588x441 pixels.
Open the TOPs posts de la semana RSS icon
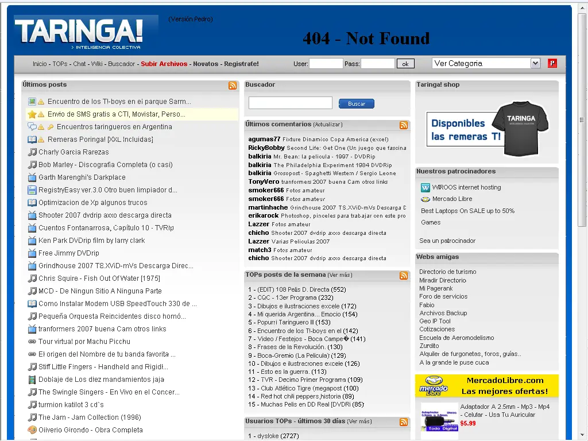(404, 276)
